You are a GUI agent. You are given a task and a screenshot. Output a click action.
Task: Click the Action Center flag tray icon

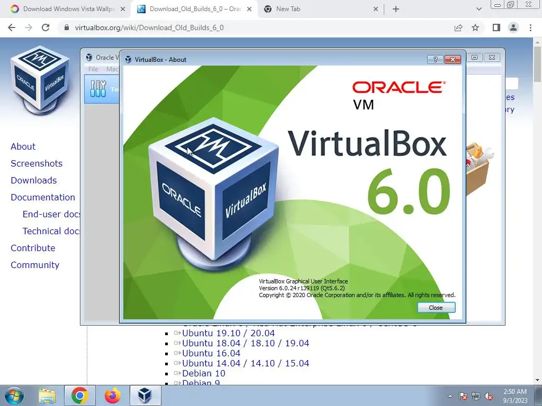point(463,396)
